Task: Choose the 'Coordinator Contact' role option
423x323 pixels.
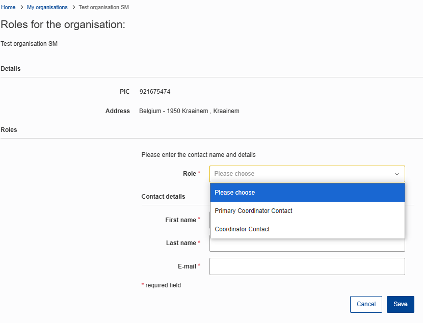Action: point(242,229)
